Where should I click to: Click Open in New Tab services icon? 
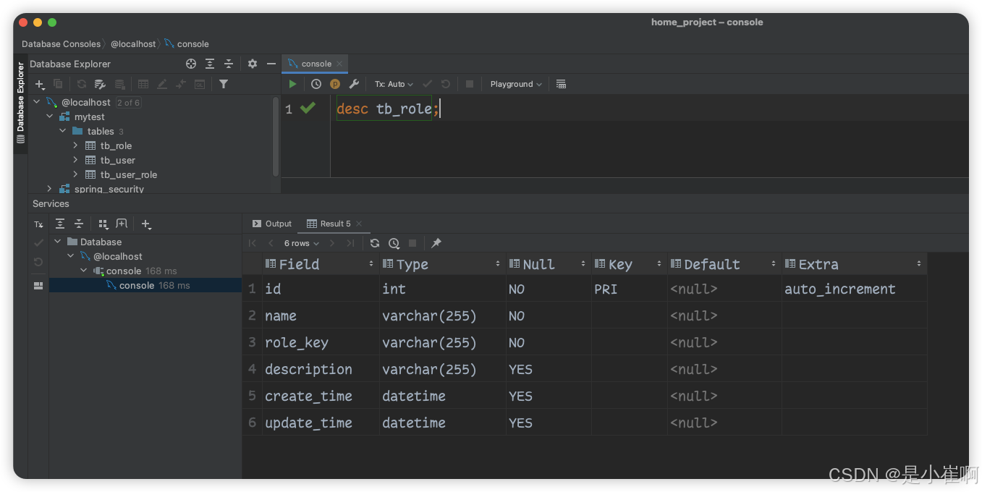coord(122,224)
